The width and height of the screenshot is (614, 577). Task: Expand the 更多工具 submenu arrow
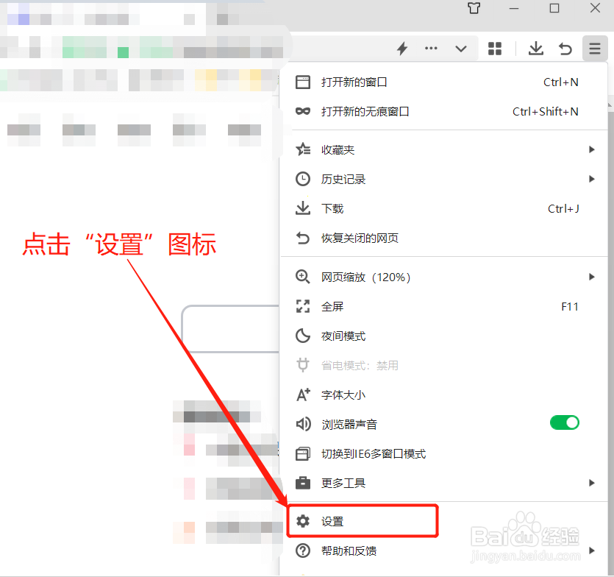[x=592, y=483]
